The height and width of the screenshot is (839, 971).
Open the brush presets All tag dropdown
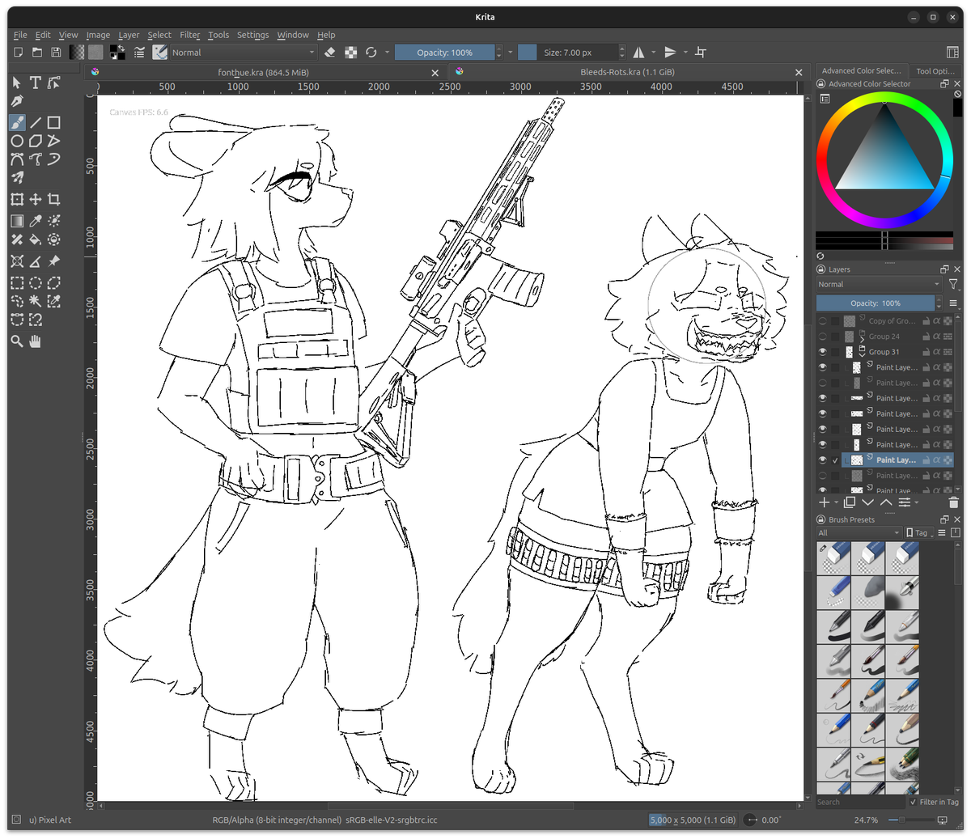(x=859, y=532)
